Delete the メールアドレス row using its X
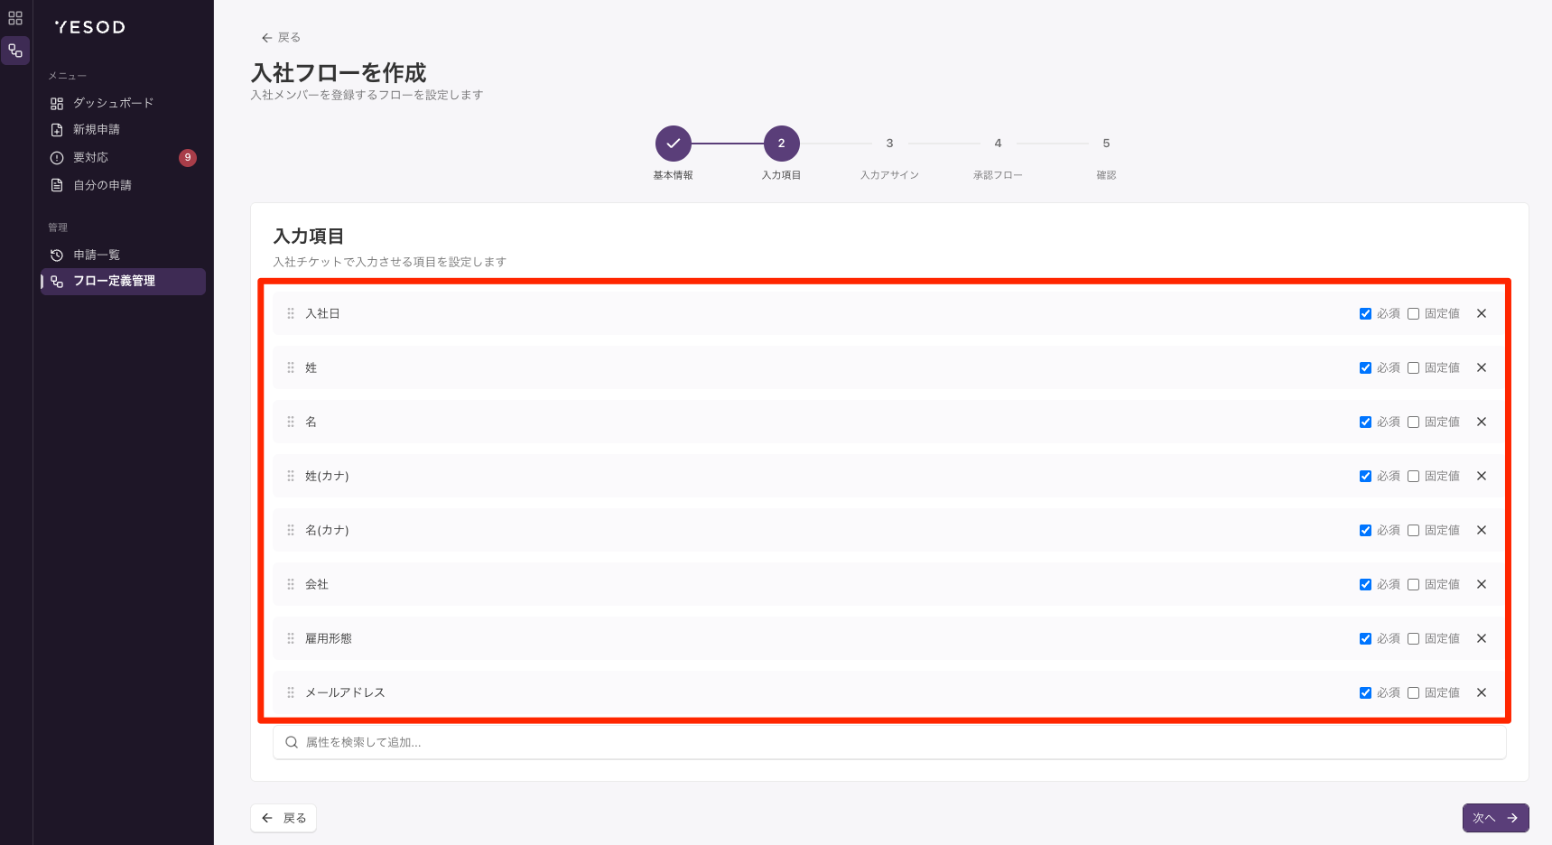This screenshot has width=1552, height=845. pyautogui.click(x=1482, y=692)
